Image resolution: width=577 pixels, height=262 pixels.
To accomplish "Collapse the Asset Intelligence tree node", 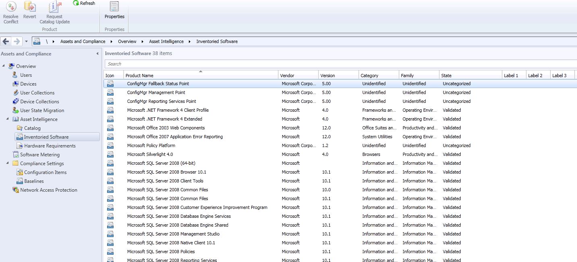I will [x=8, y=119].
